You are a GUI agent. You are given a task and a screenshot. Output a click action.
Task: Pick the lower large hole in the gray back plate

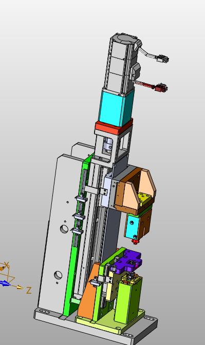click(x=58, y=275)
